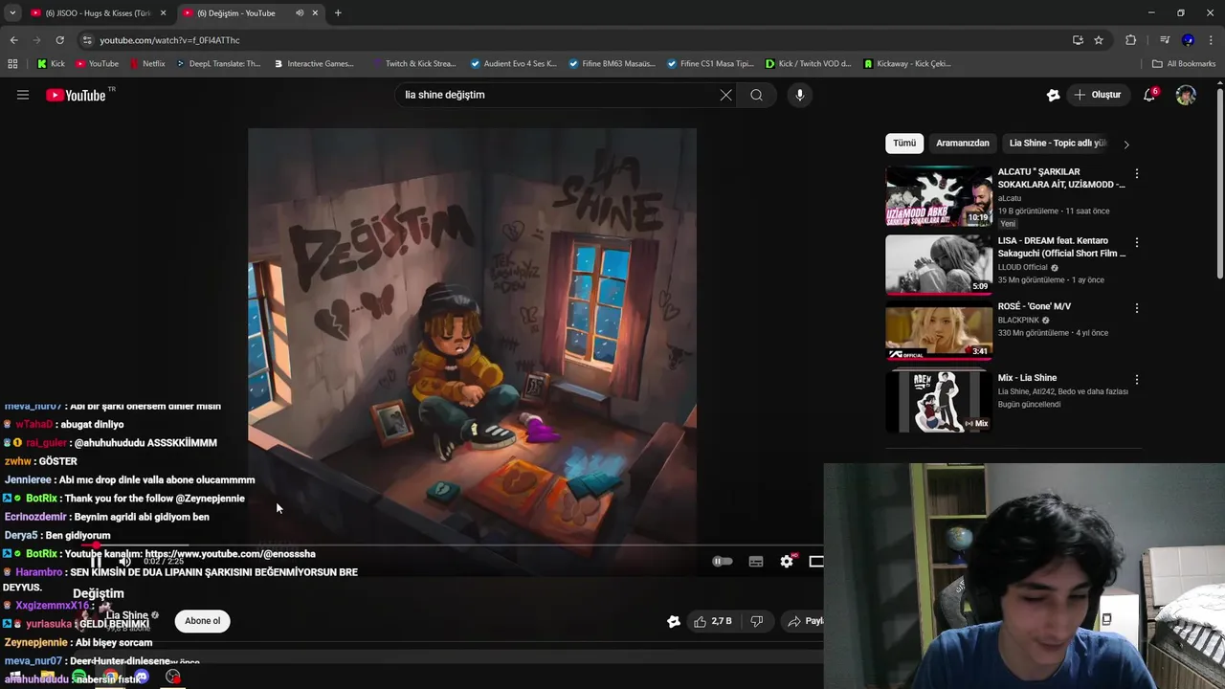Toggle the autoplay switch in the player
Image resolution: width=1225 pixels, height=689 pixels.
[723, 562]
